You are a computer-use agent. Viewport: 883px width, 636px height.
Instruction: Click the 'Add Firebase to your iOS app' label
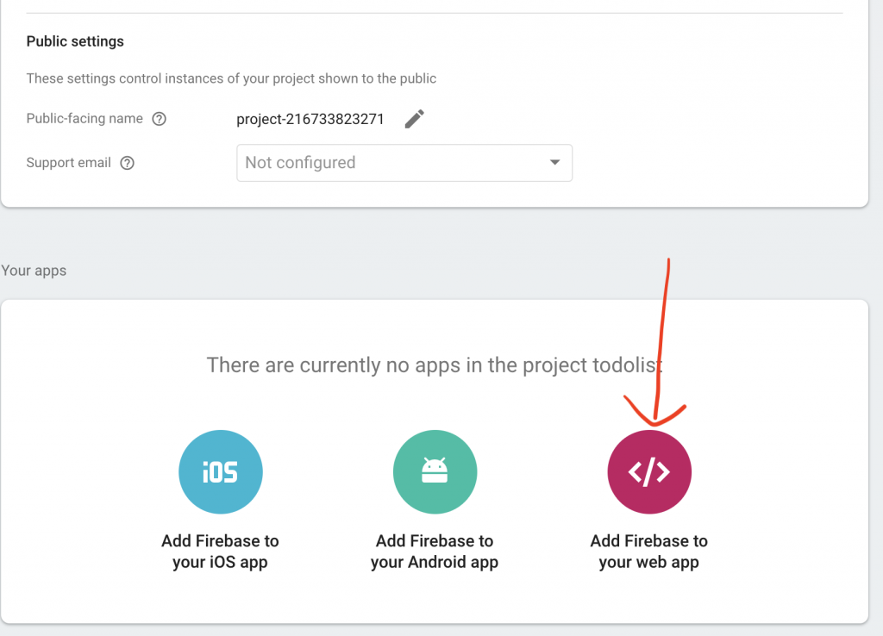point(220,552)
